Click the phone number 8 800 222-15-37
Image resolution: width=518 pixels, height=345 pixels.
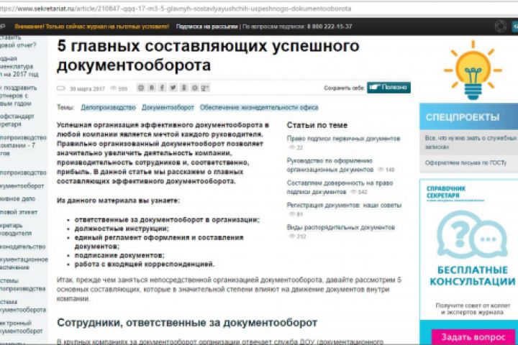pos(330,27)
